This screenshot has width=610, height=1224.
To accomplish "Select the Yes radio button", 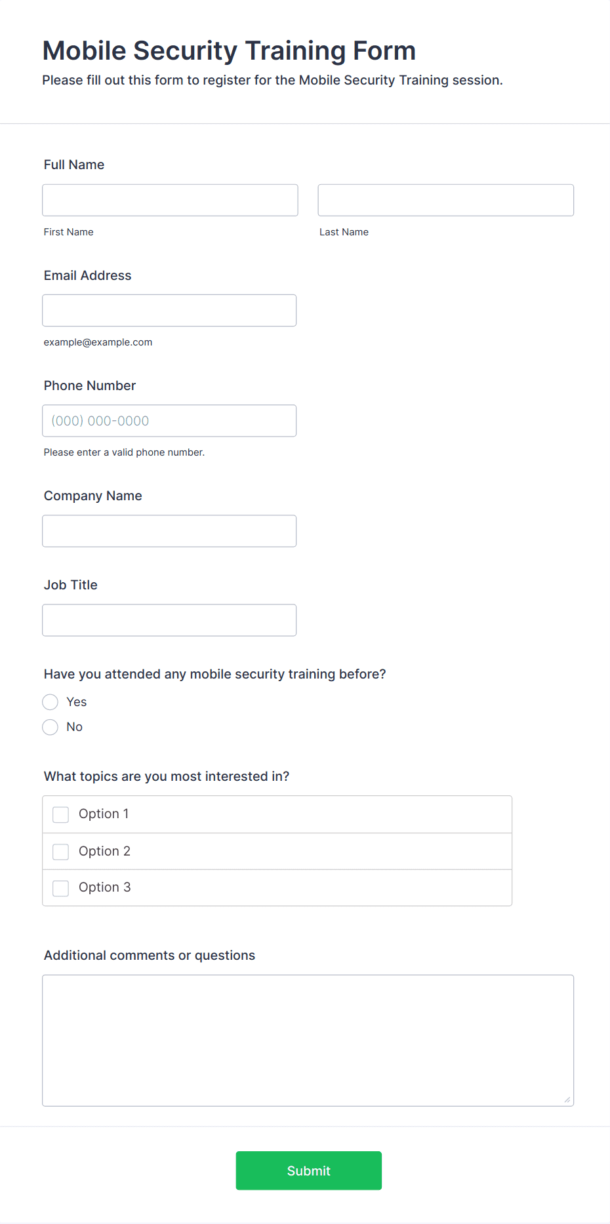I will [51, 702].
